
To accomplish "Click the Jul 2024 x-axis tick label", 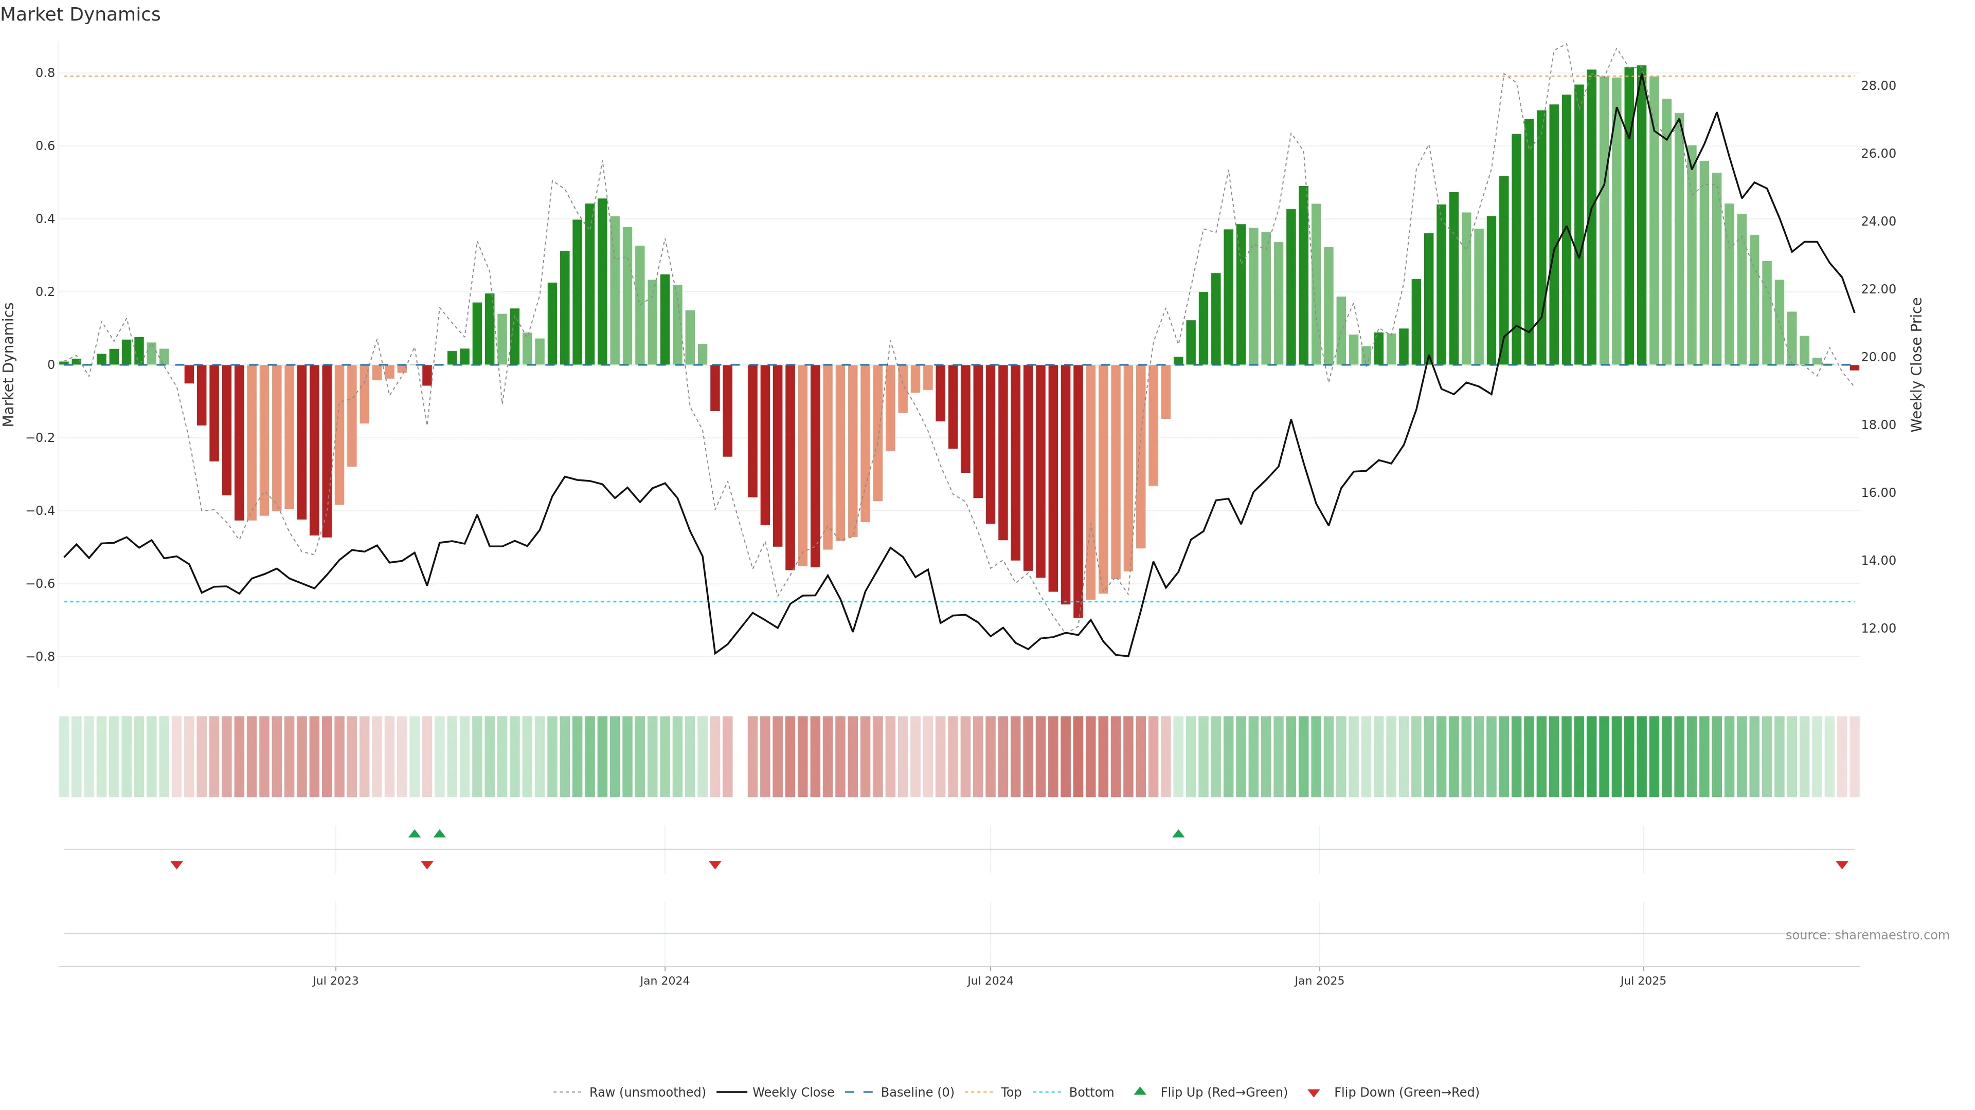I will (x=990, y=980).
